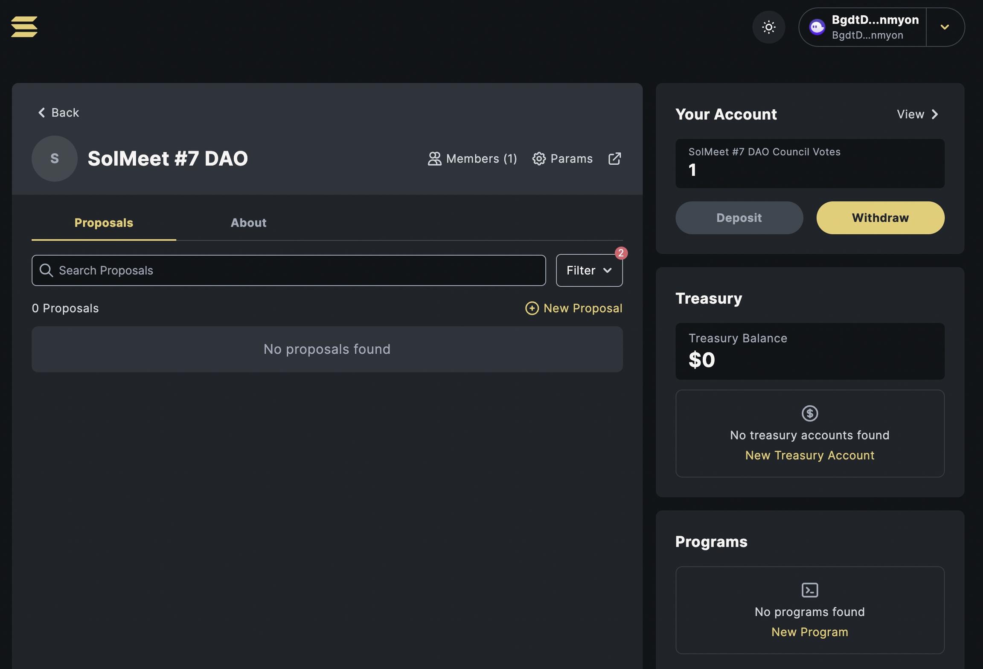This screenshot has height=669, width=983.
Task: Open DAO in explorer external link icon
Action: [x=614, y=159]
